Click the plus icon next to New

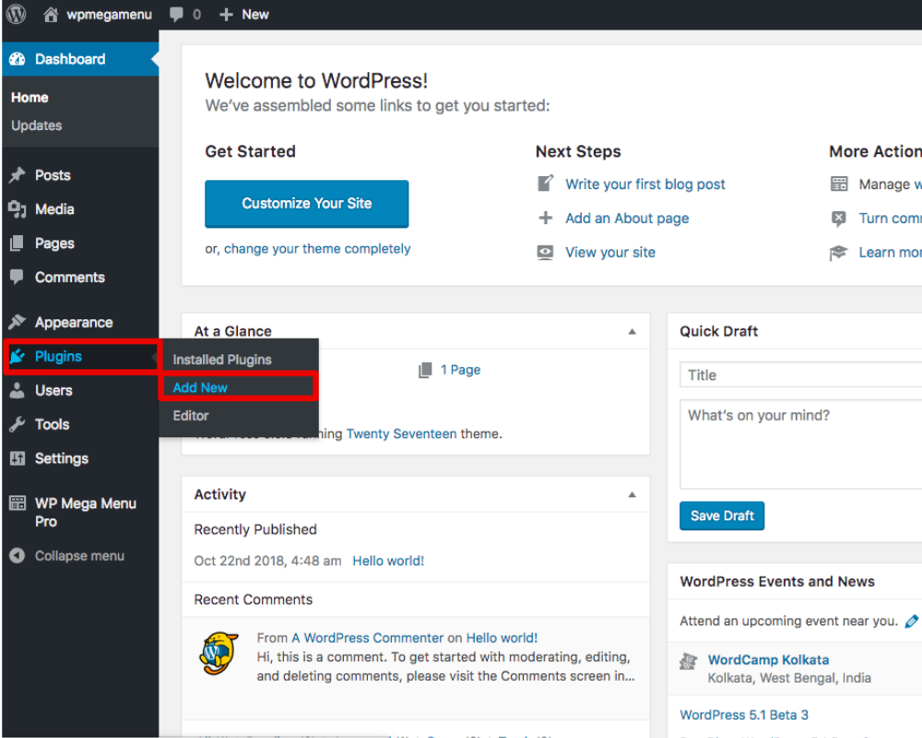(226, 14)
